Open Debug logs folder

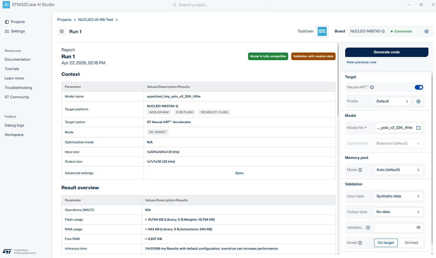[14, 125]
